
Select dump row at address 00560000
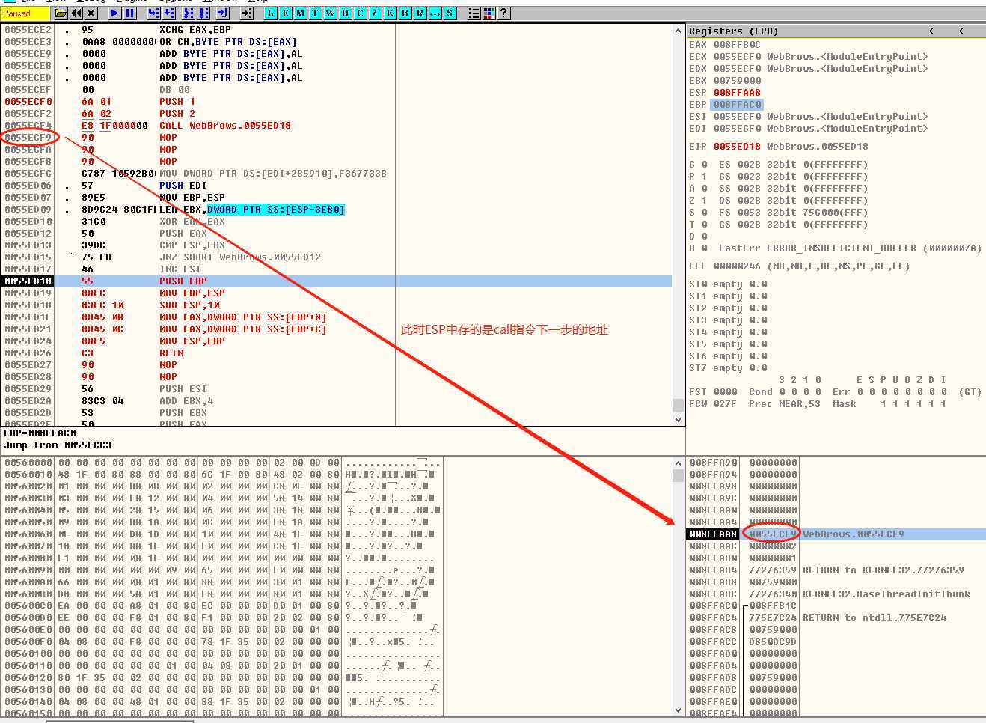tap(222, 463)
